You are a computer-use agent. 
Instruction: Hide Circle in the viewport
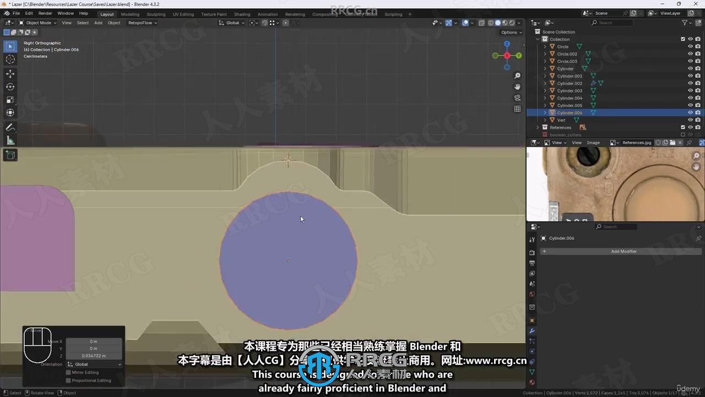[690, 47]
